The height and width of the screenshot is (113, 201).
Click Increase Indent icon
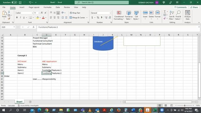[x=66, y=18]
